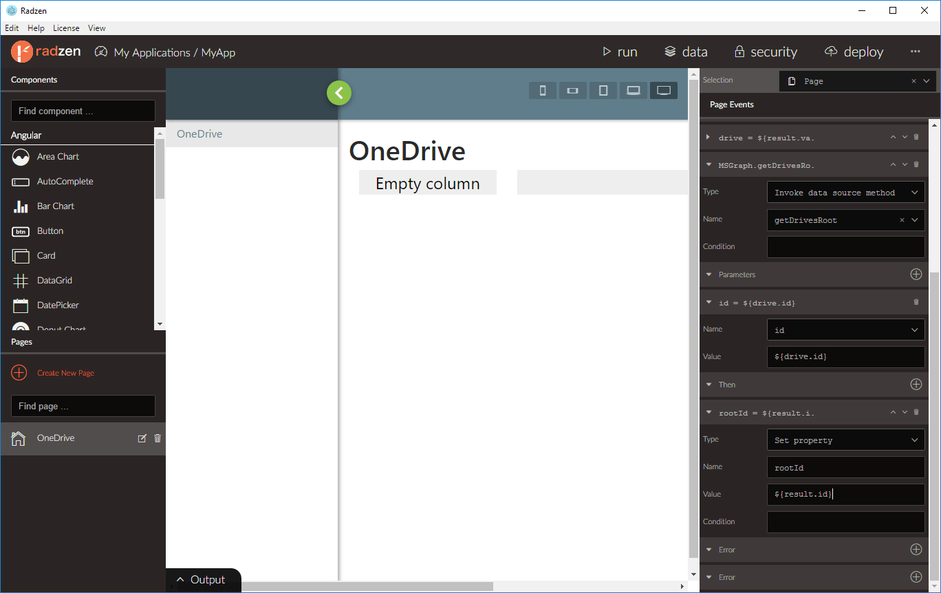Deploy the application
Image resolution: width=941 pixels, height=593 pixels.
854,52
